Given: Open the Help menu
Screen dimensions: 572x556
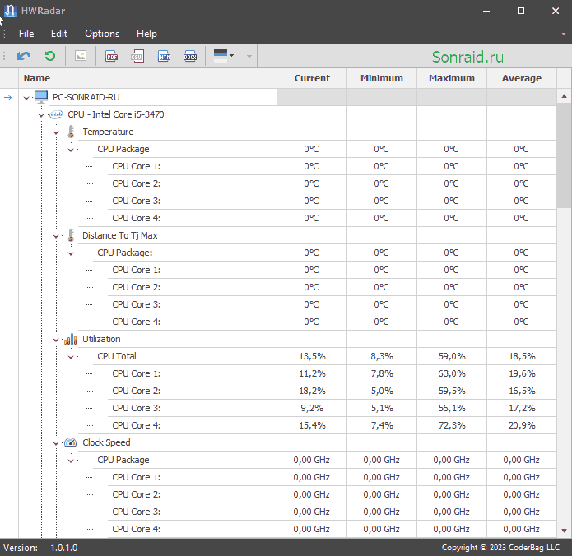Looking at the screenshot, I should (146, 34).
